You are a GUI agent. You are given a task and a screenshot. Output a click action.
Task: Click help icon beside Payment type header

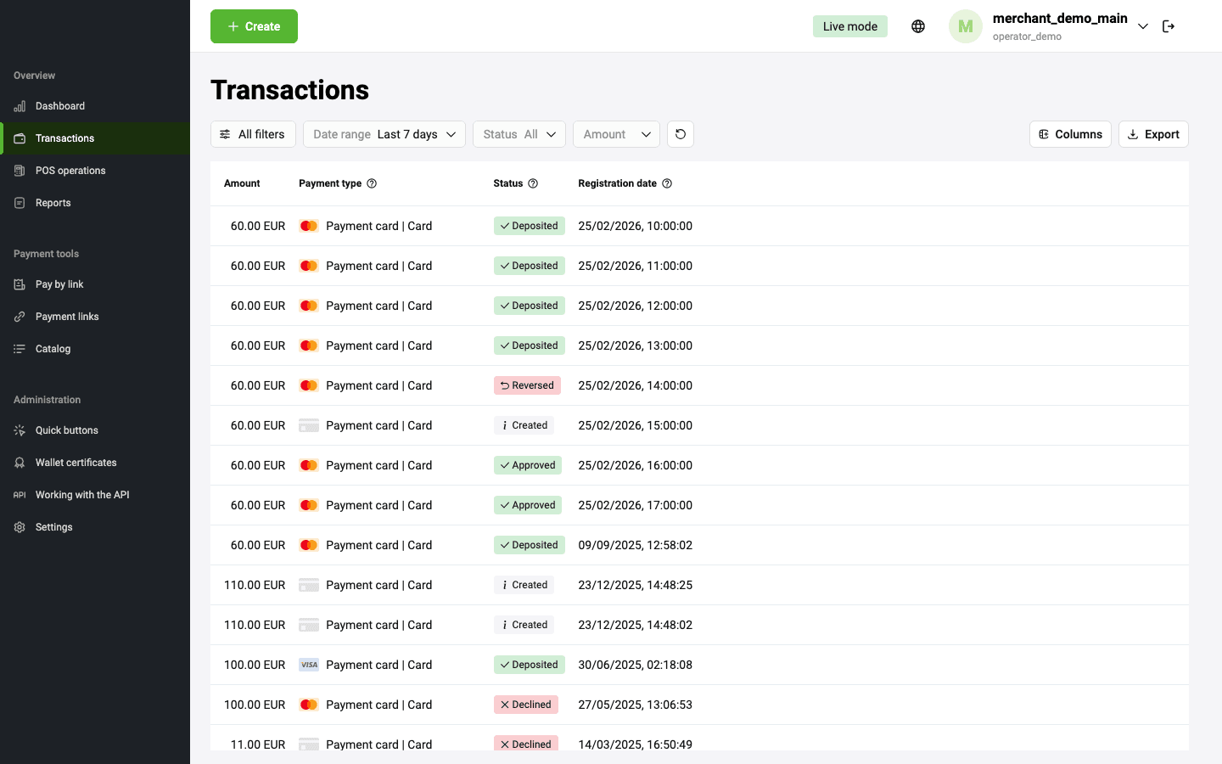tap(372, 183)
